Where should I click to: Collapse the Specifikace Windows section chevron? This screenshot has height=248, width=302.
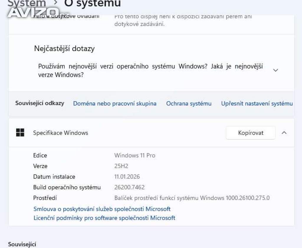click(284, 133)
